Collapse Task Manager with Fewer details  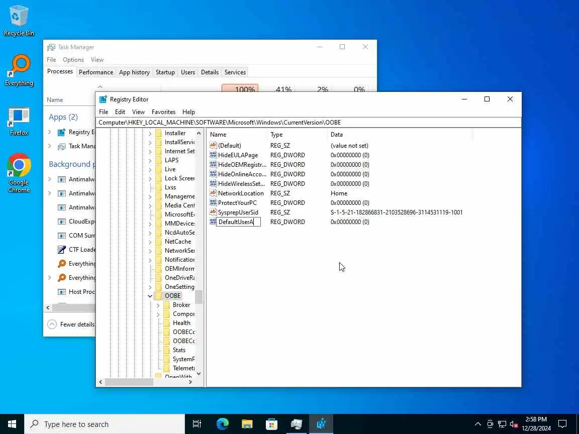(71, 324)
